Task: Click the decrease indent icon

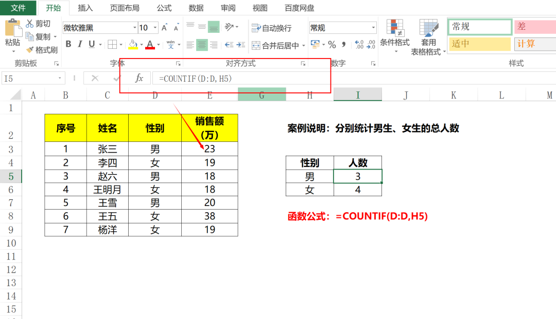Action: [x=229, y=45]
